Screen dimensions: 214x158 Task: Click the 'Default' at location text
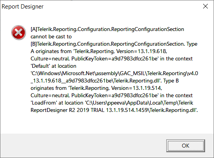[x=53, y=66]
